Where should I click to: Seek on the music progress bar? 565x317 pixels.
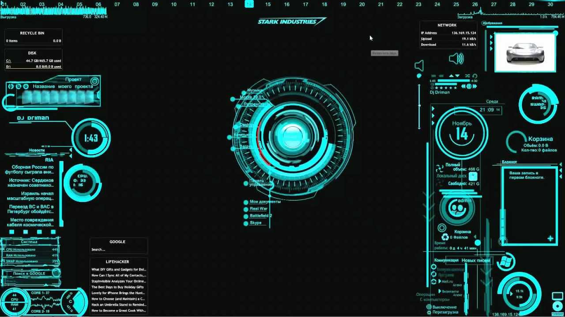coord(454,81)
